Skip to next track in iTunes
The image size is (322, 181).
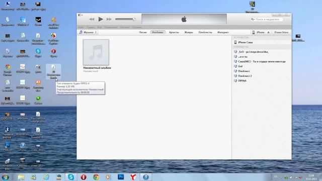[x=109, y=19]
